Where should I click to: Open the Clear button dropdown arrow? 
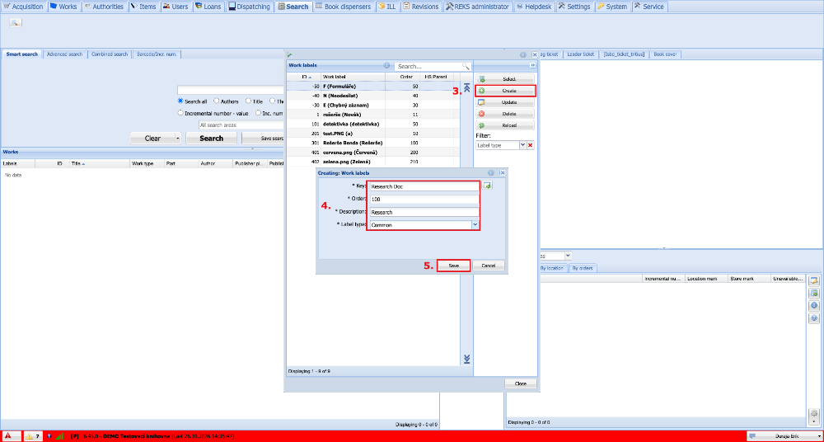pyautogui.click(x=178, y=139)
